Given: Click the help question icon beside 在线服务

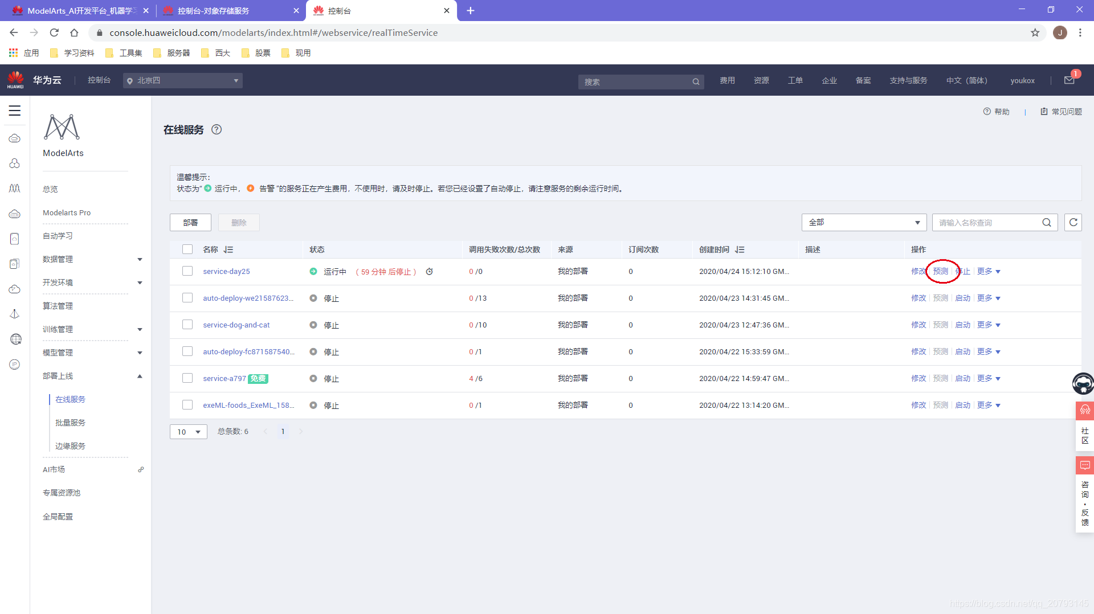Looking at the screenshot, I should (x=217, y=129).
